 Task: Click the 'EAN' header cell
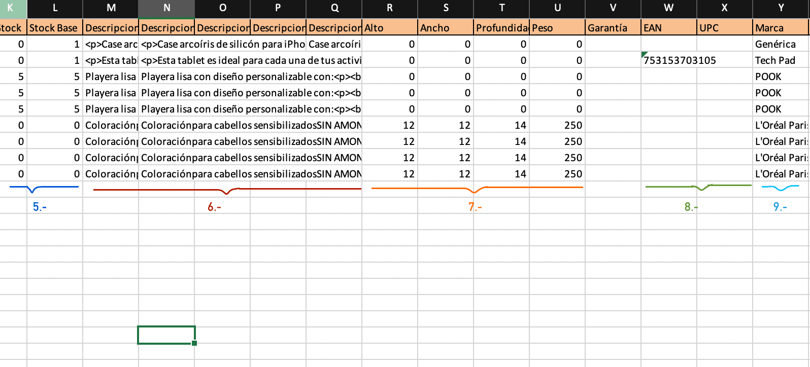(669, 28)
